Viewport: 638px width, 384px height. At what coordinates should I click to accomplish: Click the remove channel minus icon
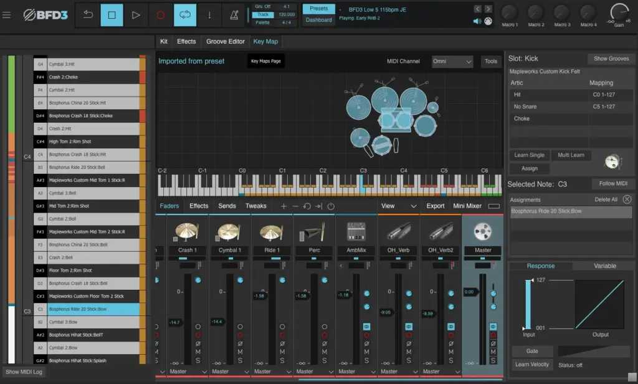pyautogui.click(x=295, y=206)
